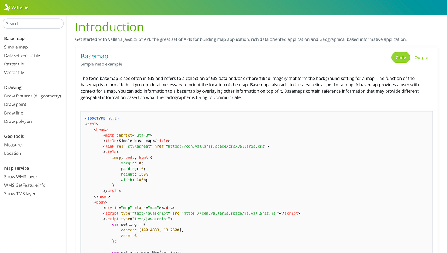Open Draw features (All geometry)
This screenshot has height=253, width=447.
pos(33,96)
